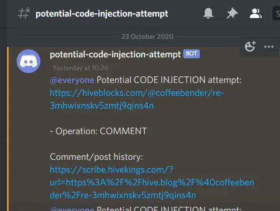Viewport: 280px width, 211px height.
Task: Open the scribe.hivekings.com history link
Action: coord(152,182)
